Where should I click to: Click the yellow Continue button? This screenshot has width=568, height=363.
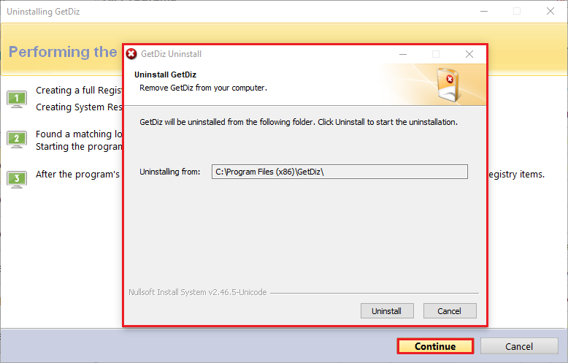tap(435, 346)
